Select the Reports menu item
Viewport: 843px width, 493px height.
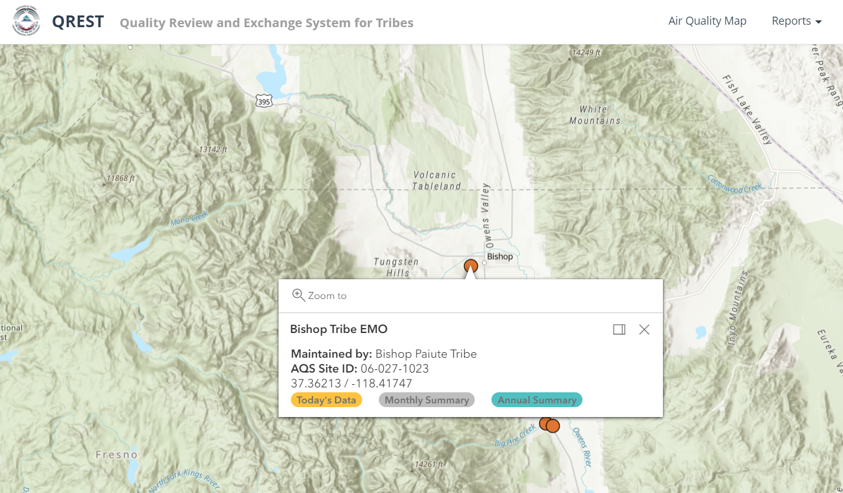click(x=792, y=20)
